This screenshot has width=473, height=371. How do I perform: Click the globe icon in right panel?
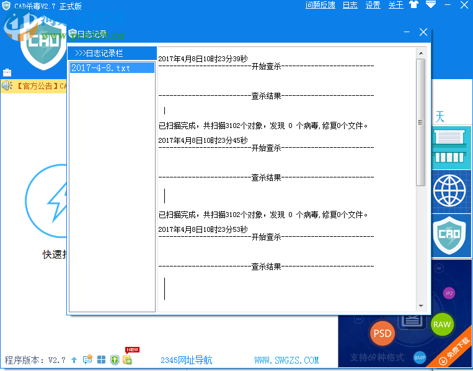point(449,190)
